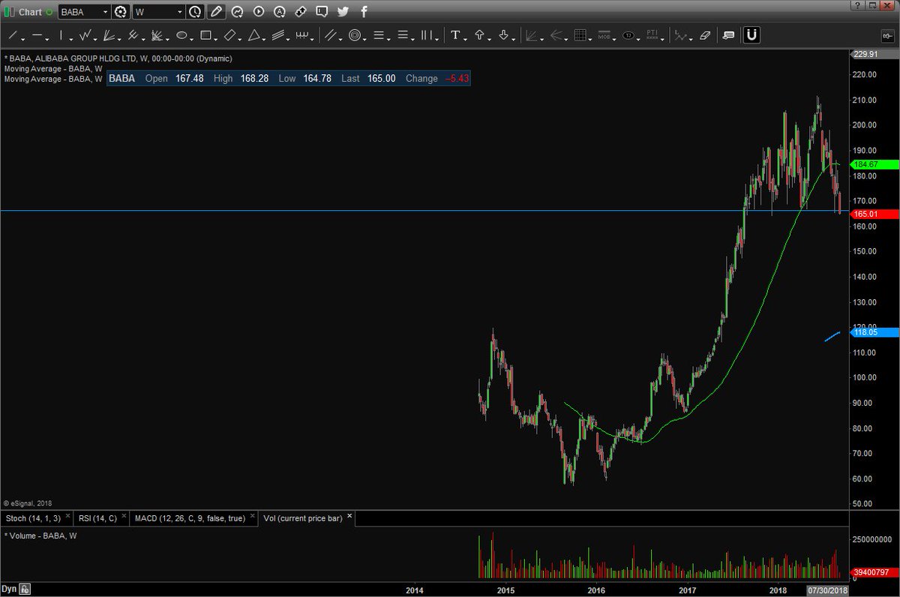Select the up arrow marker tool
Image resolution: width=900 pixels, height=597 pixels.
point(480,35)
